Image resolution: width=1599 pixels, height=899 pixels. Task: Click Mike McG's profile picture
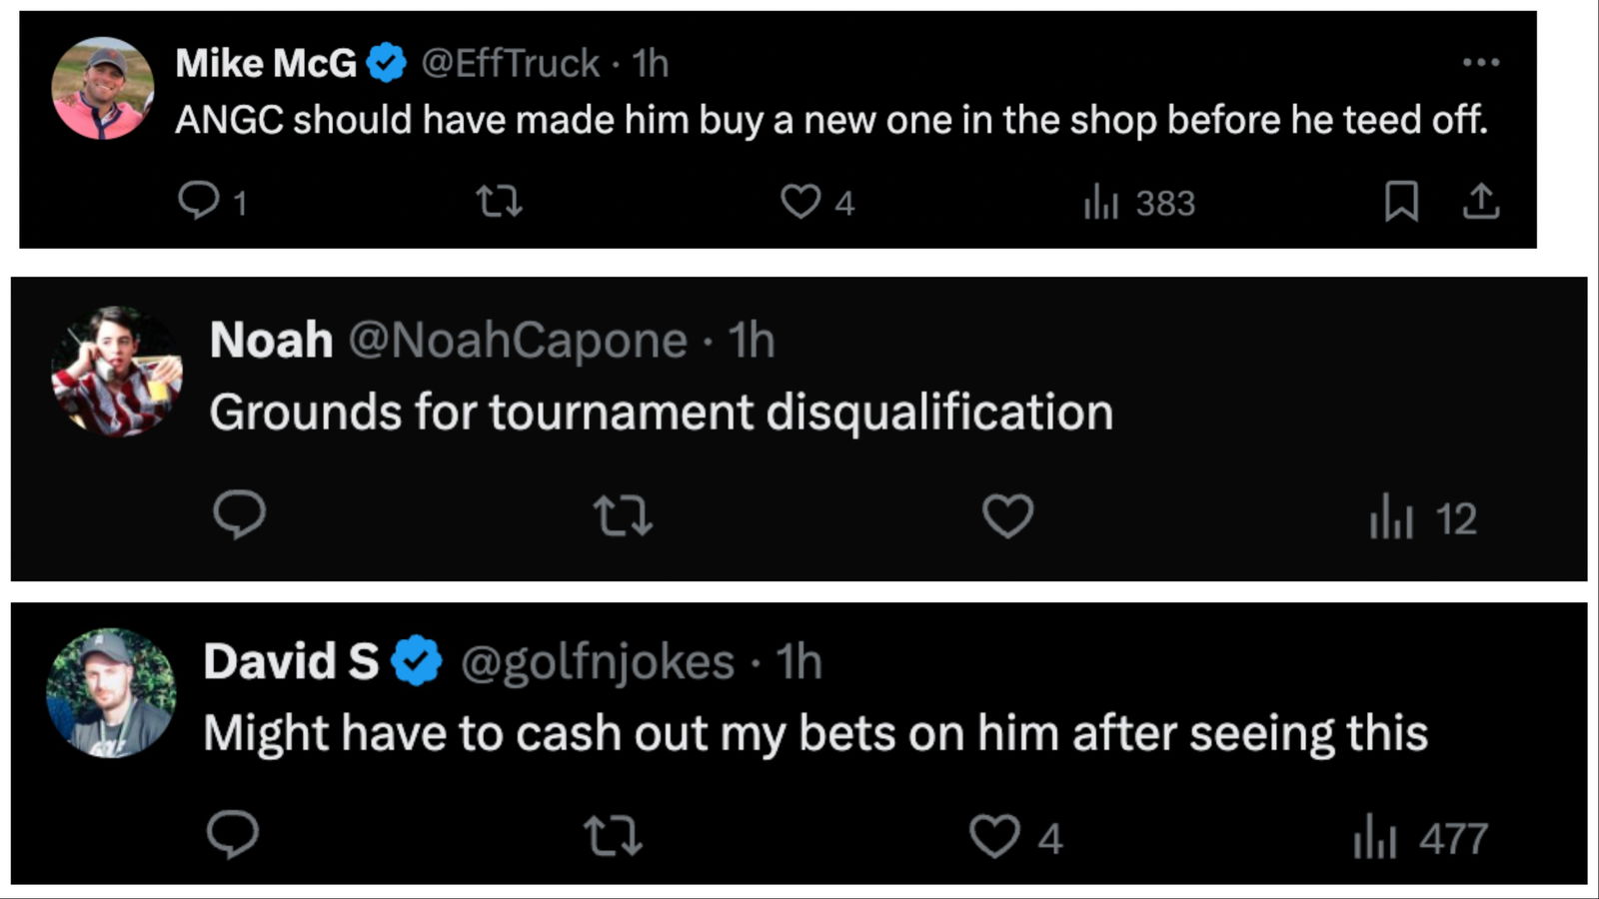pos(103,88)
